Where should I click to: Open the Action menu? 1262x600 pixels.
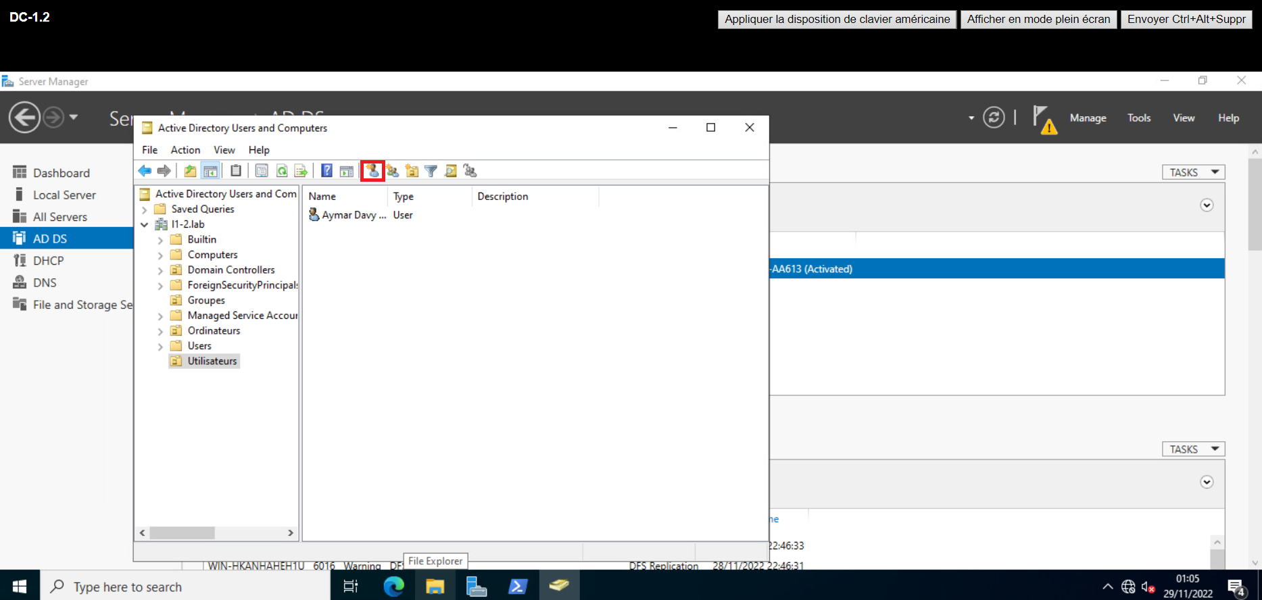click(x=185, y=150)
